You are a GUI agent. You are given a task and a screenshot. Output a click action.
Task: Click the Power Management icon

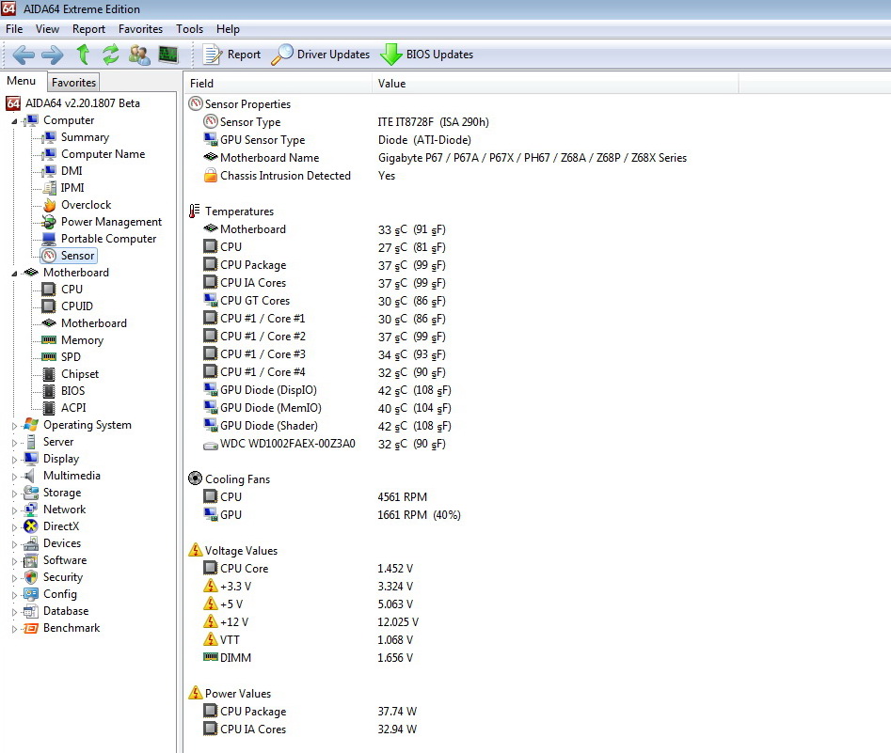click(50, 222)
